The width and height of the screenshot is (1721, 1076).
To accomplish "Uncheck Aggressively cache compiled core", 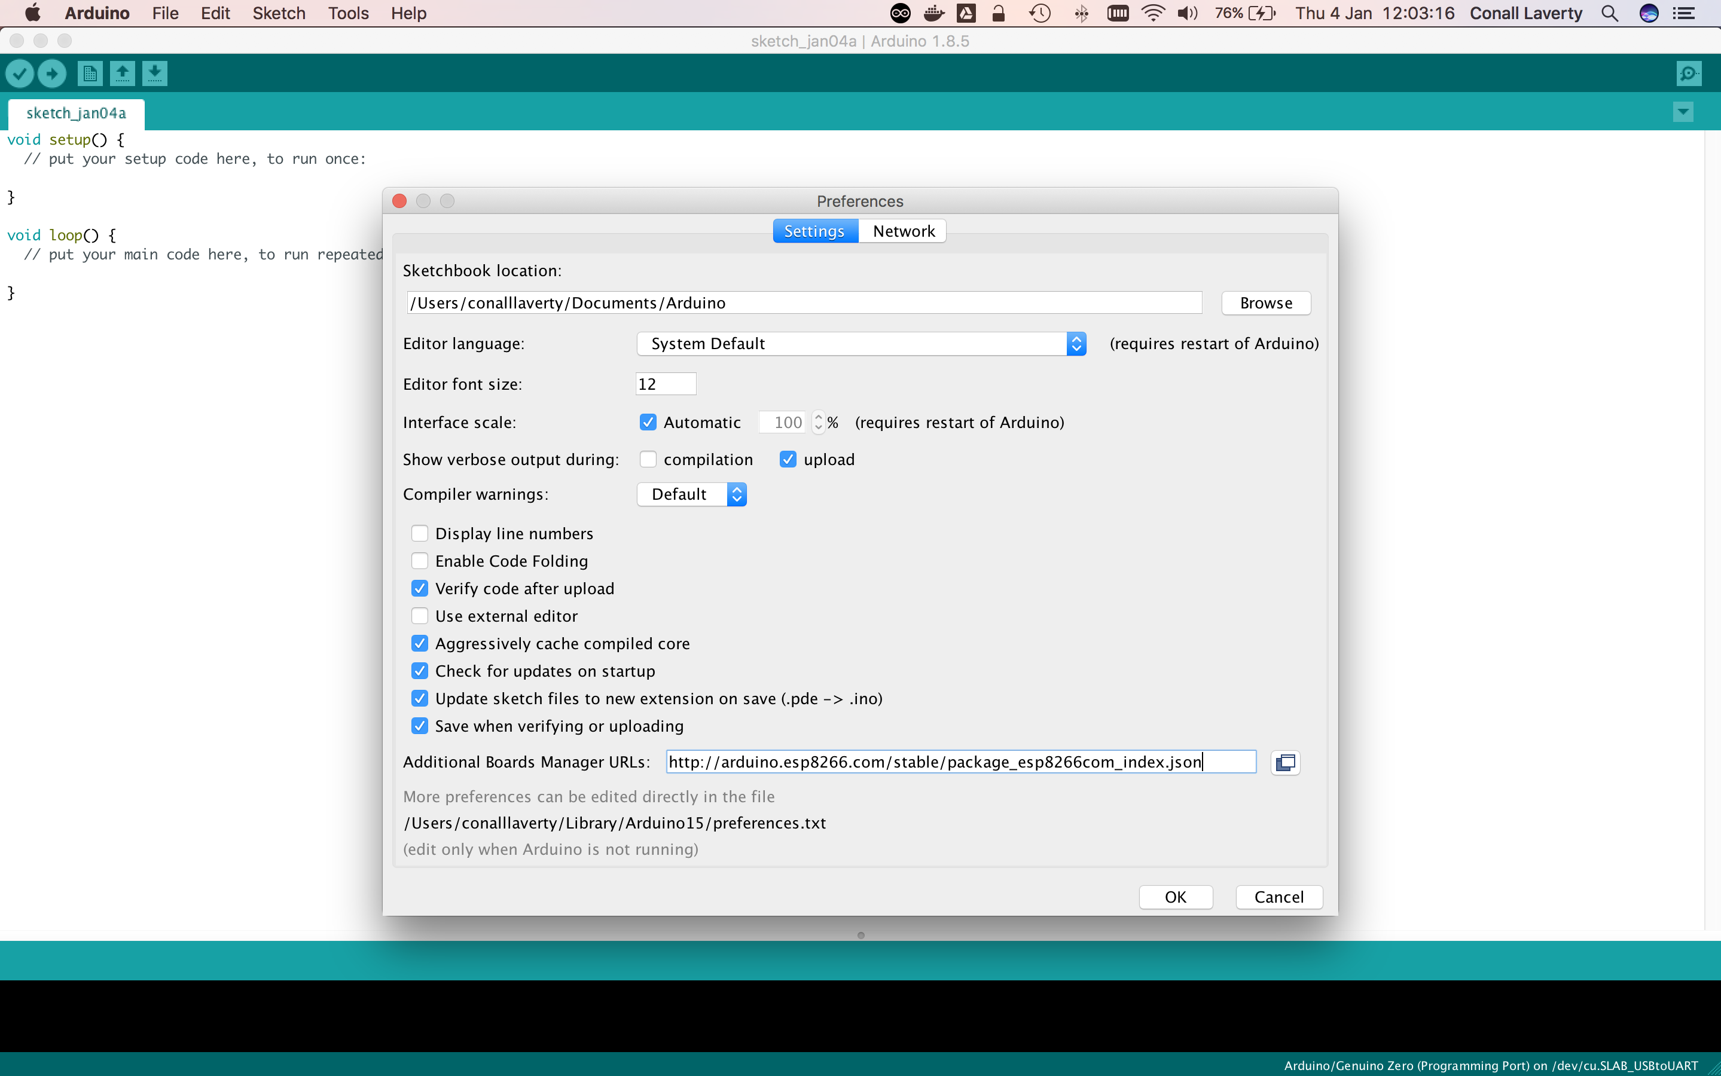I will coord(420,644).
